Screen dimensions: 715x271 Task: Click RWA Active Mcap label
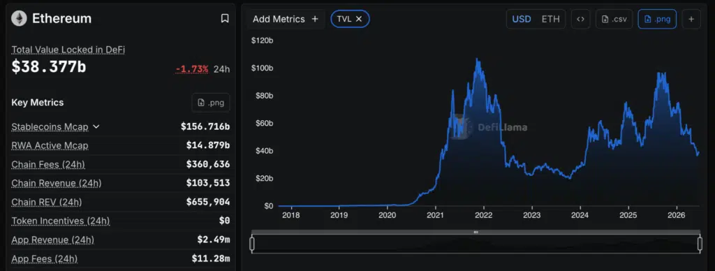click(50, 145)
